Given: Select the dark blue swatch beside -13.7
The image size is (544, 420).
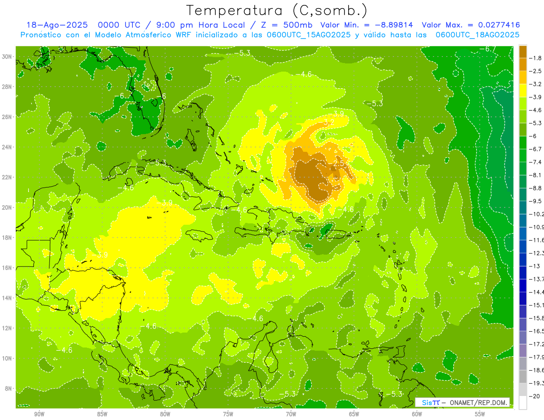Looking at the screenshot, I should [x=523, y=272].
